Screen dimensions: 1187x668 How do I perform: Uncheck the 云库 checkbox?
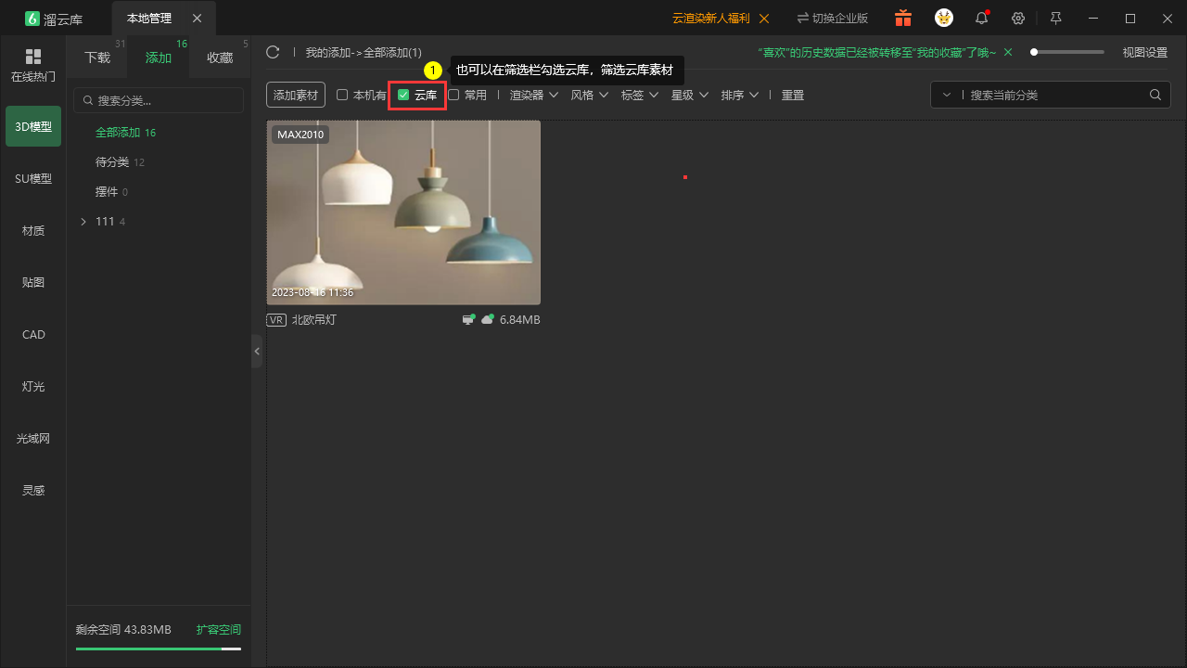pyautogui.click(x=403, y=95)
